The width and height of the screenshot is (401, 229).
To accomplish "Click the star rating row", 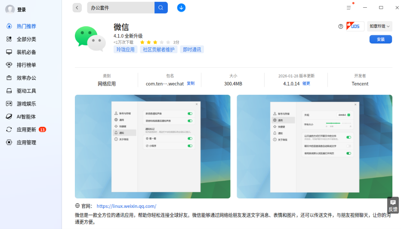I will (155, 42).
